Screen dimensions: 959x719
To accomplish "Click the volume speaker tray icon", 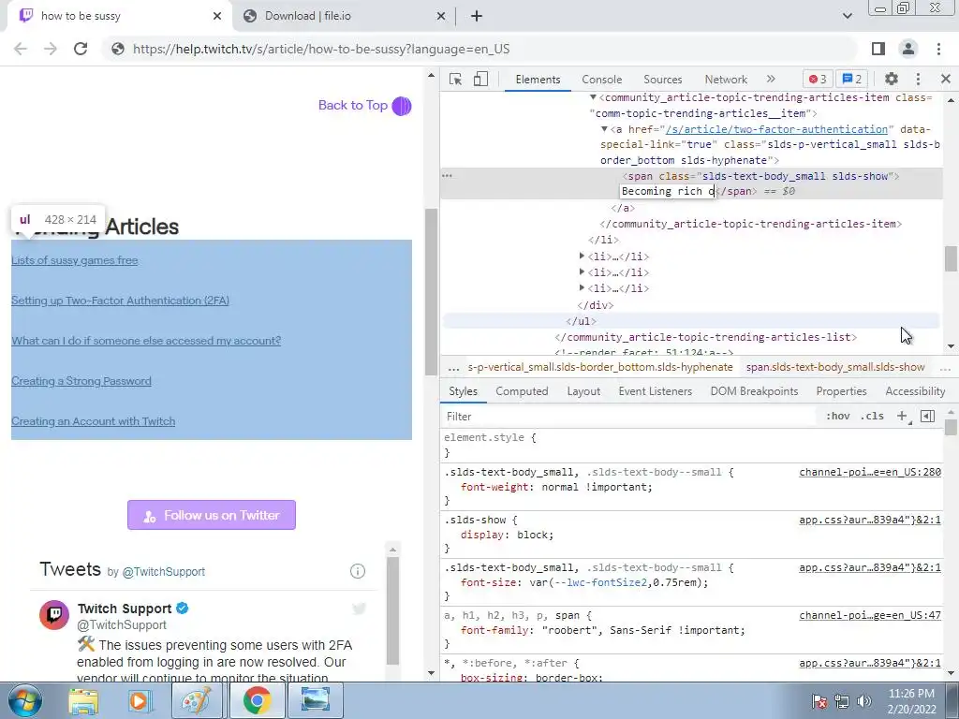I will pyautogui.click(x=864, y=701).
